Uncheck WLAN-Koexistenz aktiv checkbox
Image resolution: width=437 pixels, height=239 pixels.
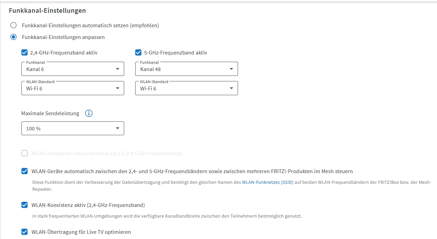tap(24, 205)
